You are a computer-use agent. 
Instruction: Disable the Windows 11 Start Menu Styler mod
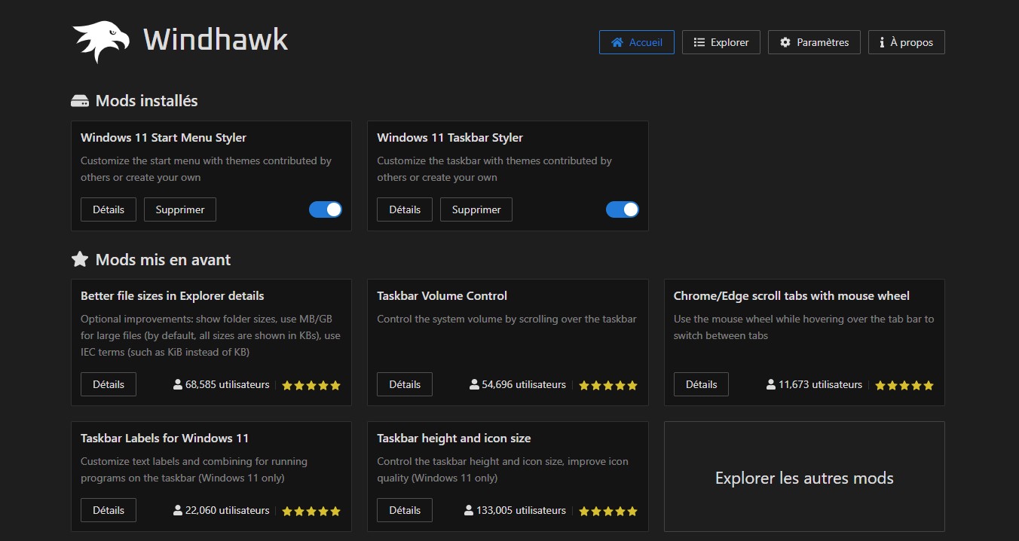[x=326, y=209]
